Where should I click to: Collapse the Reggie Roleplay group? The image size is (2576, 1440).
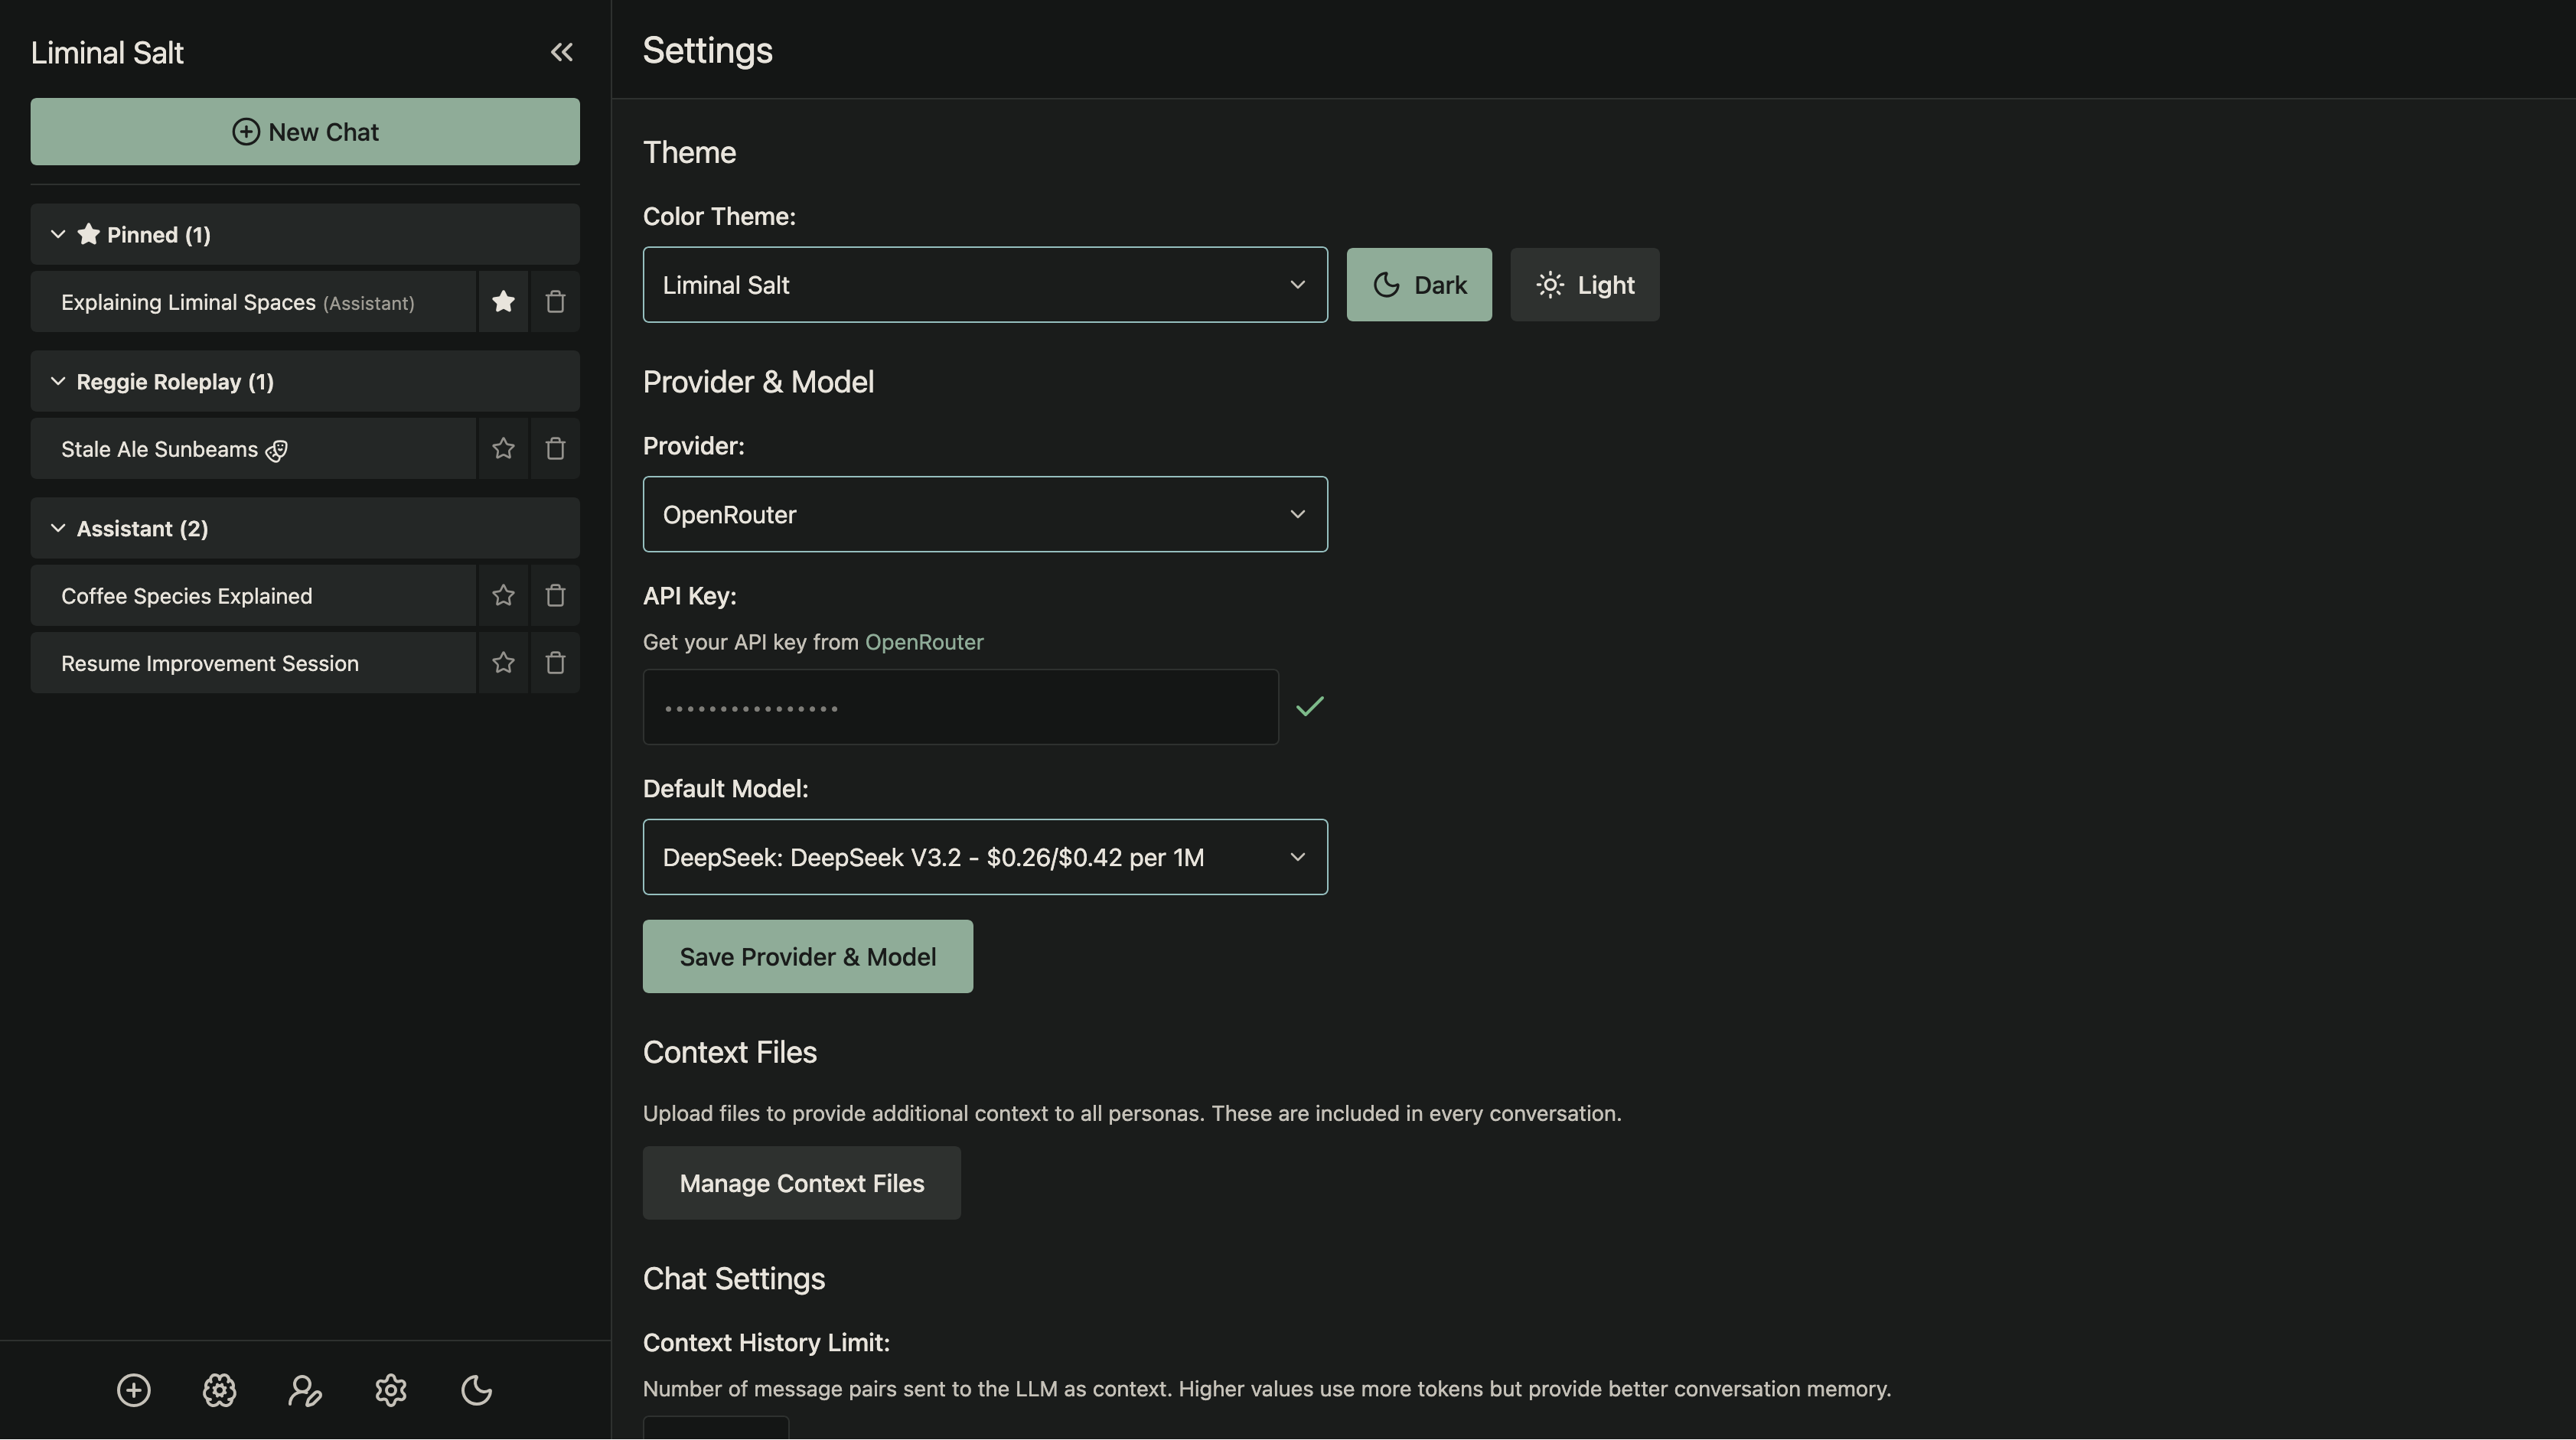tap(57, 381)
